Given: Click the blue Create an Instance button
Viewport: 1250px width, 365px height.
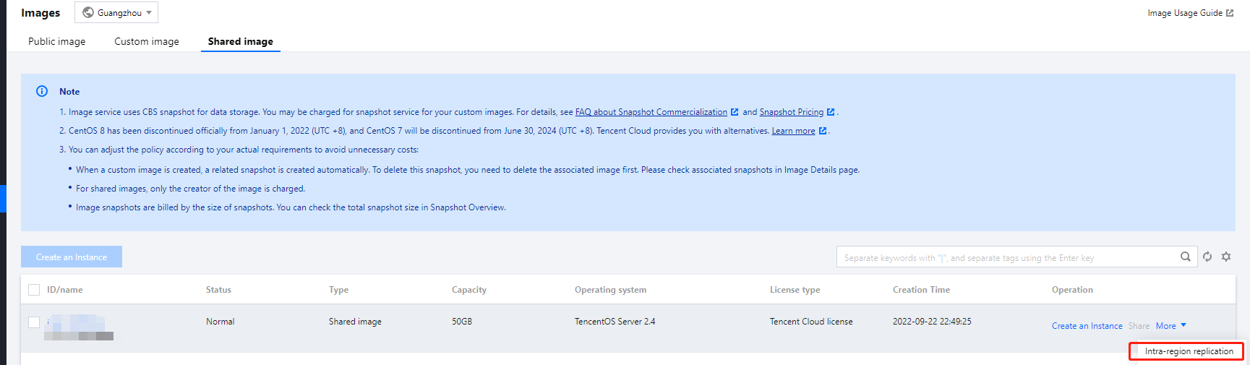Looking at the screenshot, I should click(x=72, y=257).
